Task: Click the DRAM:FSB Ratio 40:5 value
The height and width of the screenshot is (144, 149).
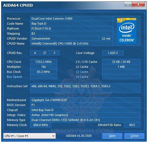Action: tap(132, 125)
